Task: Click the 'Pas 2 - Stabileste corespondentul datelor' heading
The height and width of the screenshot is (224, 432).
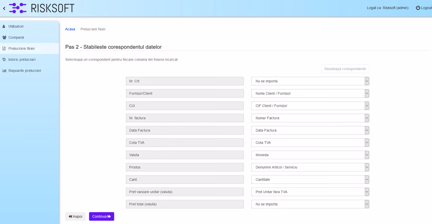Action: 113,47
